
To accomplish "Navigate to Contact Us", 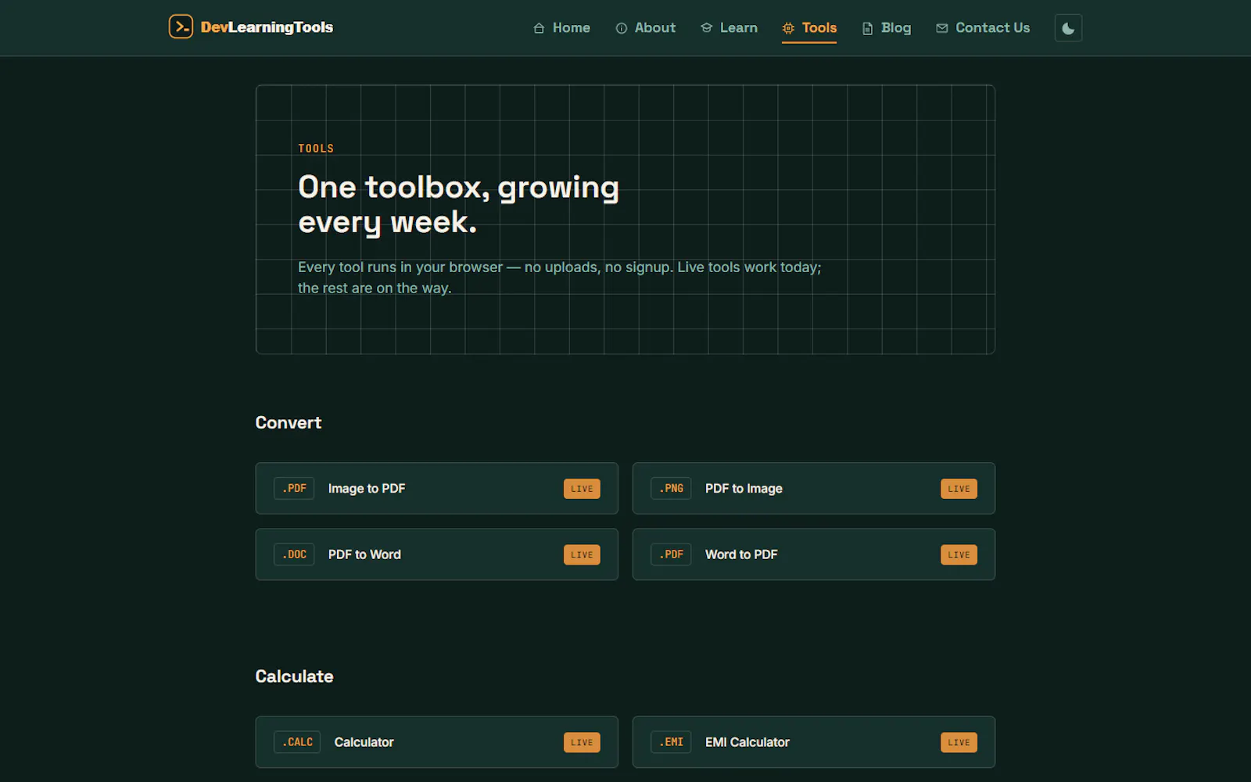I will coord(983,27).
